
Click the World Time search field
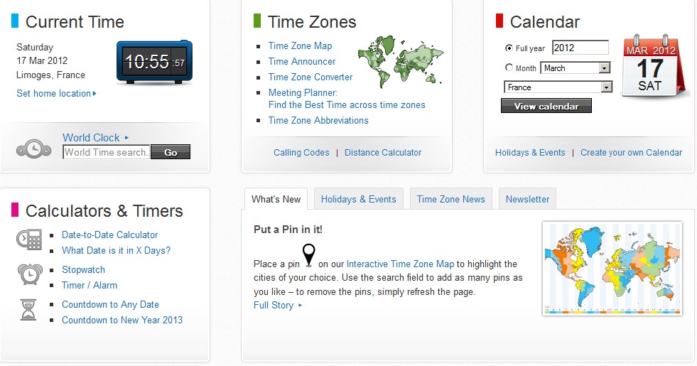(106, 152)
